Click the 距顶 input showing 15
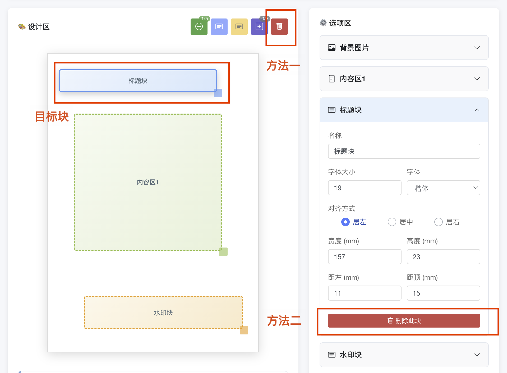 point(443,293)
